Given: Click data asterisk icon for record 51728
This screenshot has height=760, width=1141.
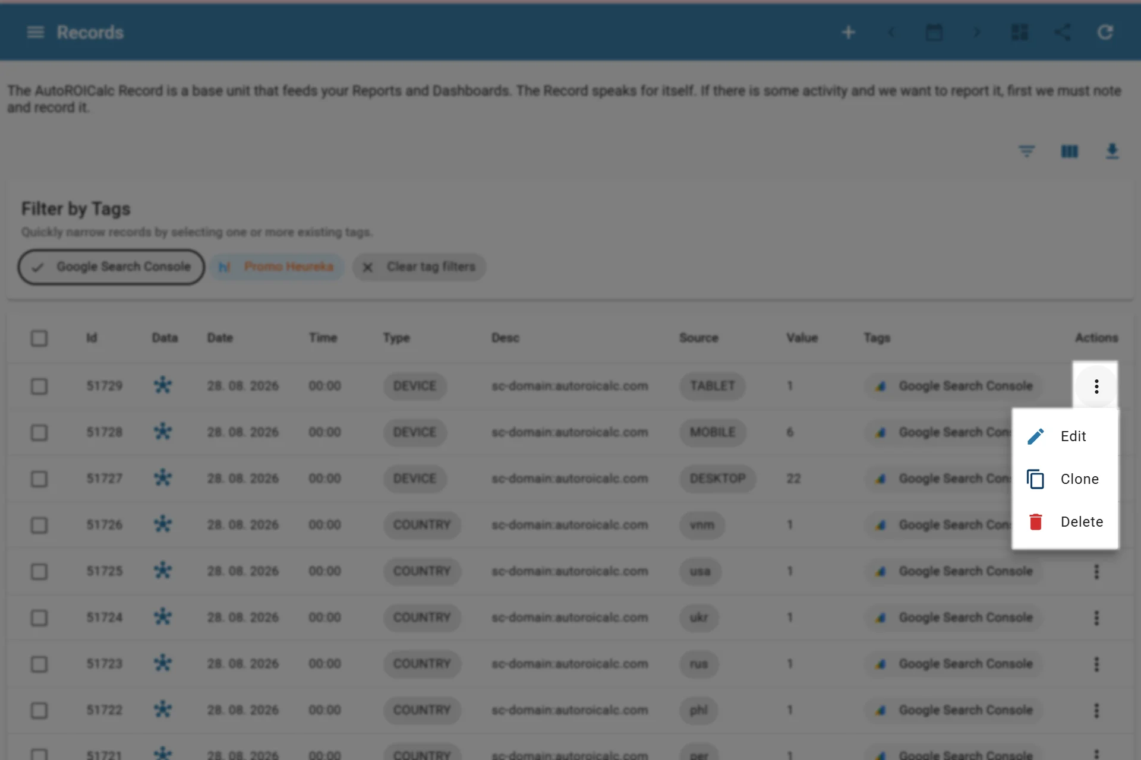Looking at the screenshot, I should point(163,432).
